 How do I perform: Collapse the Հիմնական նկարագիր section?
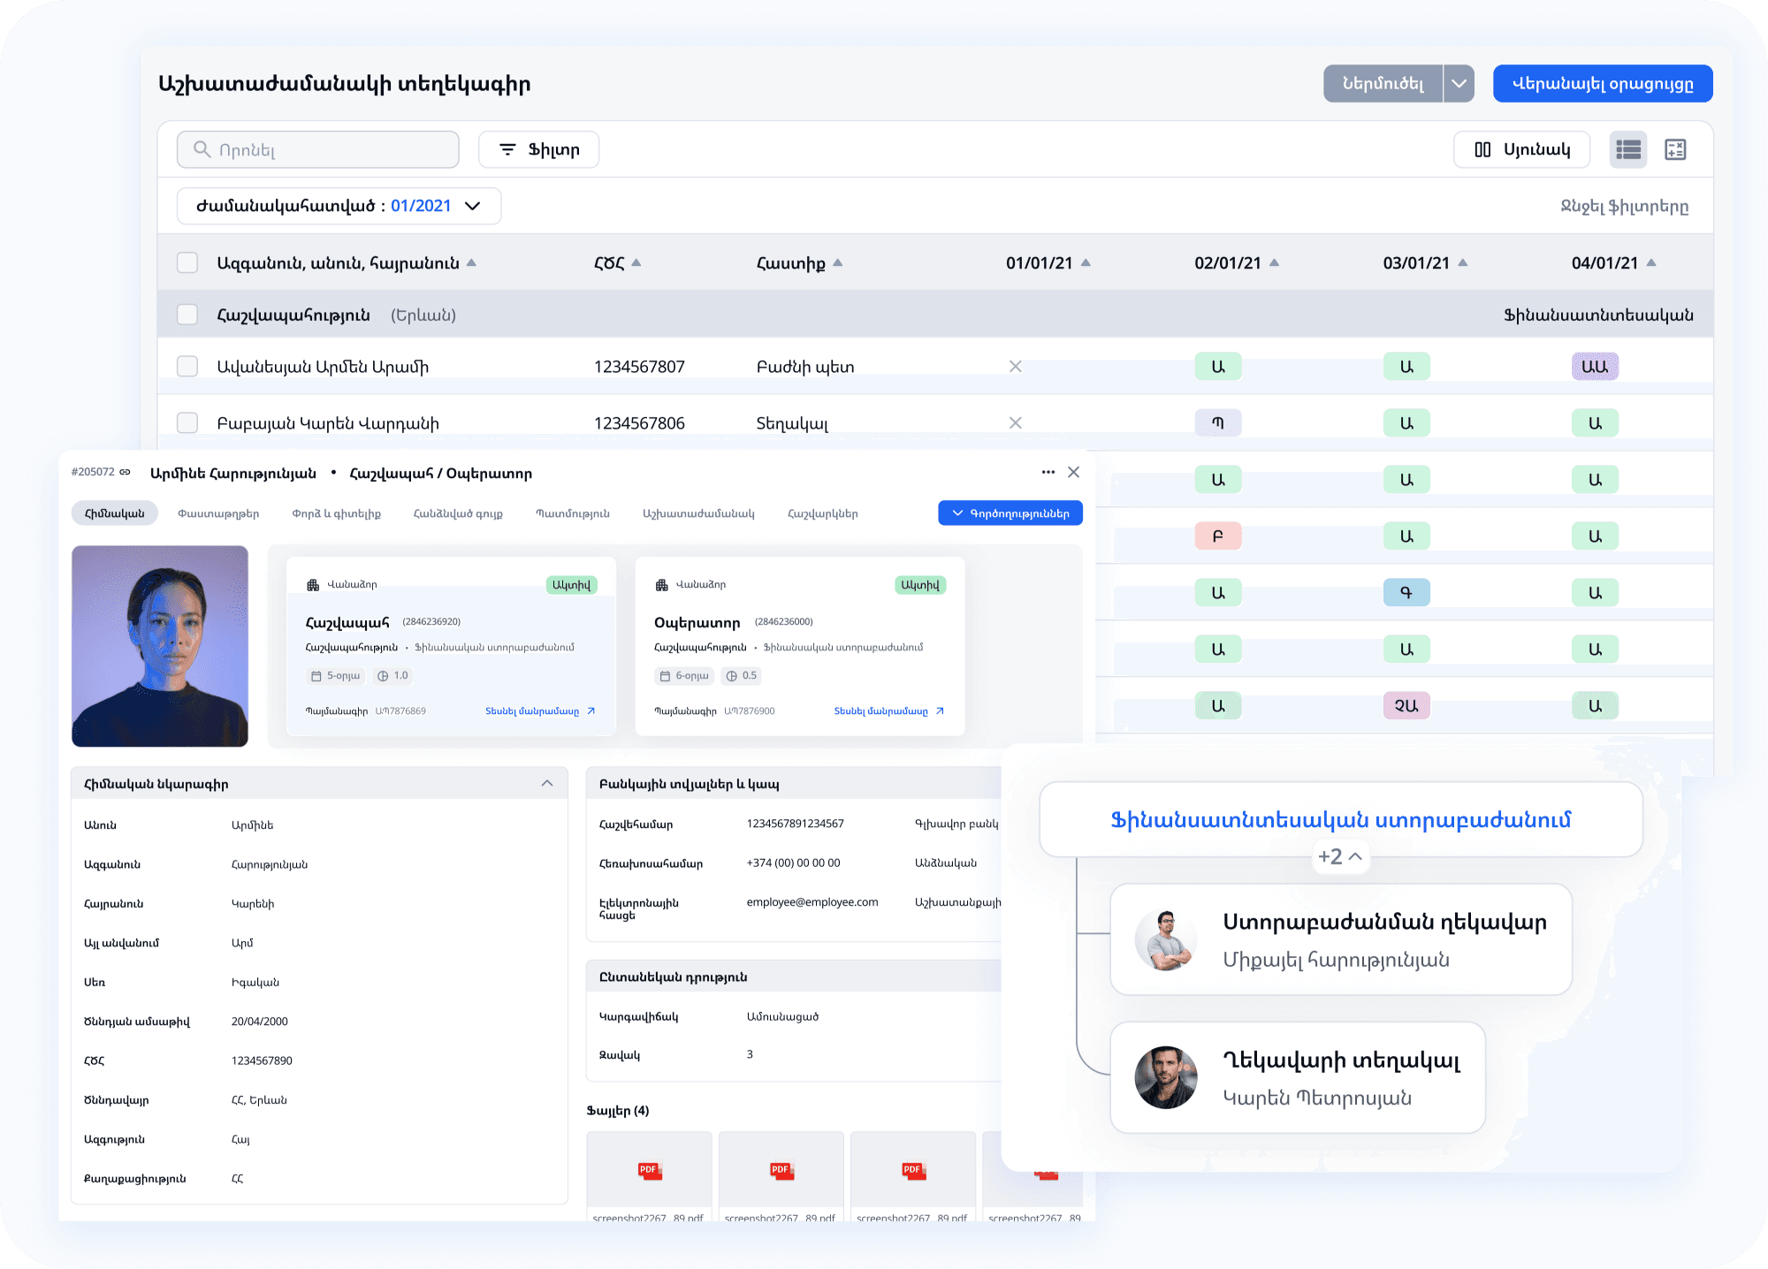pos(547,783)
